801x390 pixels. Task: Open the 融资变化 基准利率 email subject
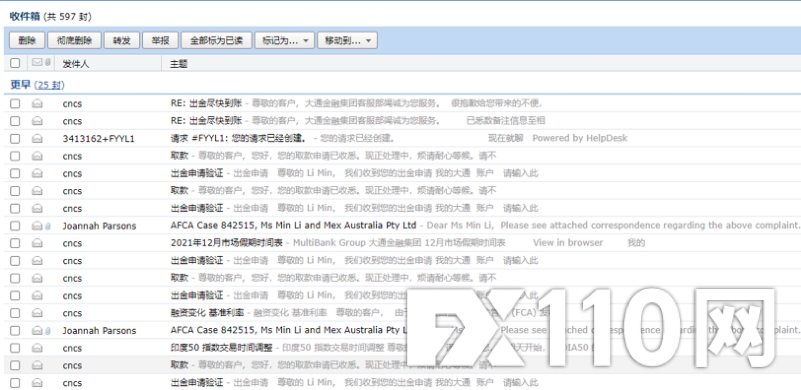tap(207, 313)
